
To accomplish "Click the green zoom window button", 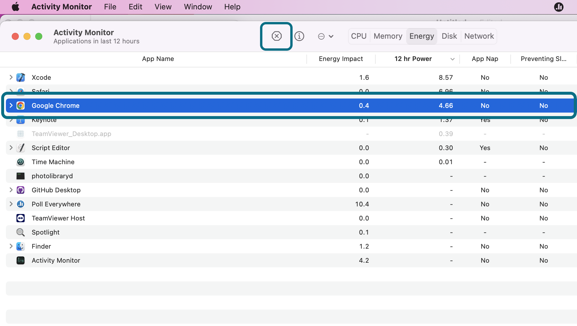I will [39, 36].
